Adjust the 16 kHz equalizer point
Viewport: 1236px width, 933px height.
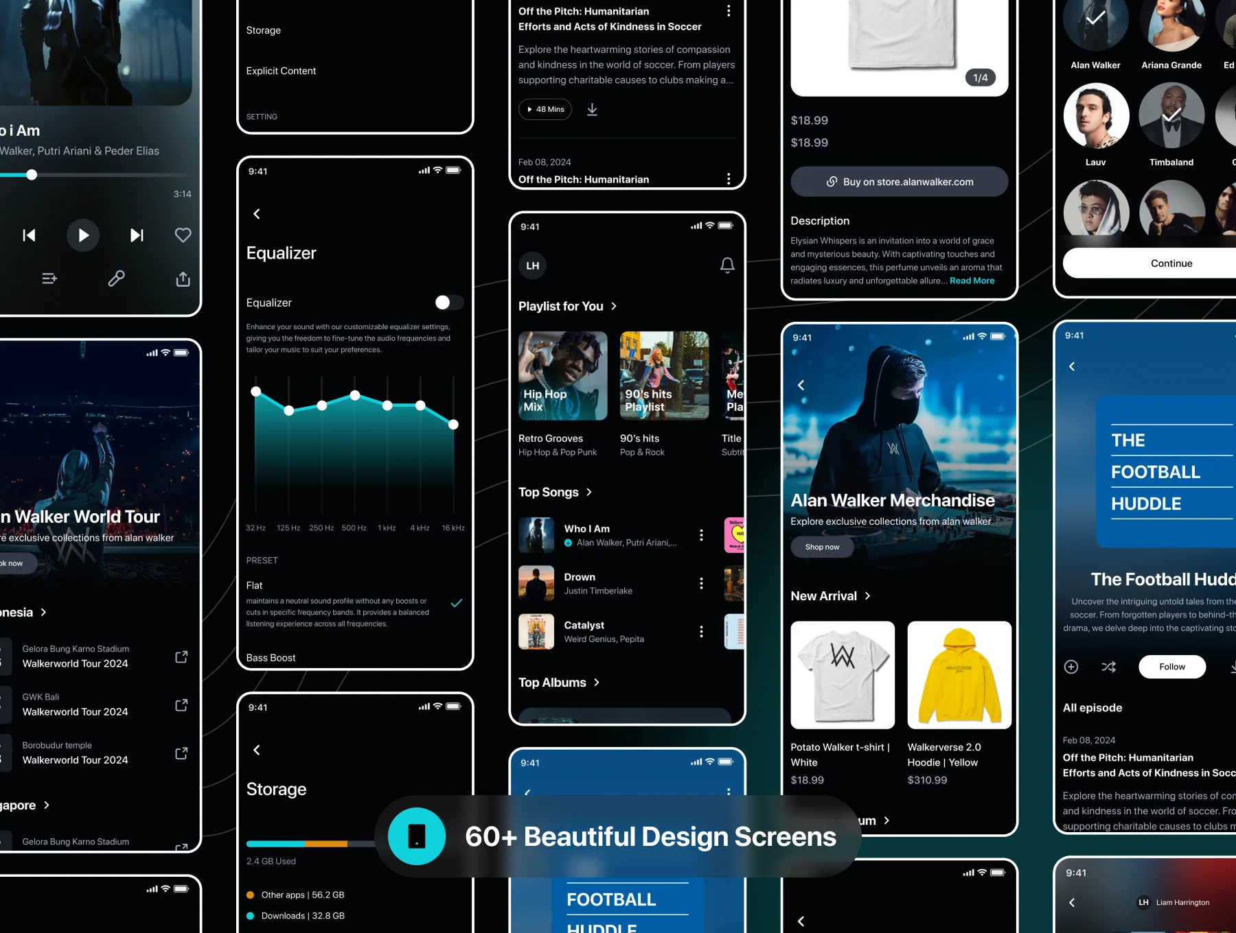[x=453, y=425]
